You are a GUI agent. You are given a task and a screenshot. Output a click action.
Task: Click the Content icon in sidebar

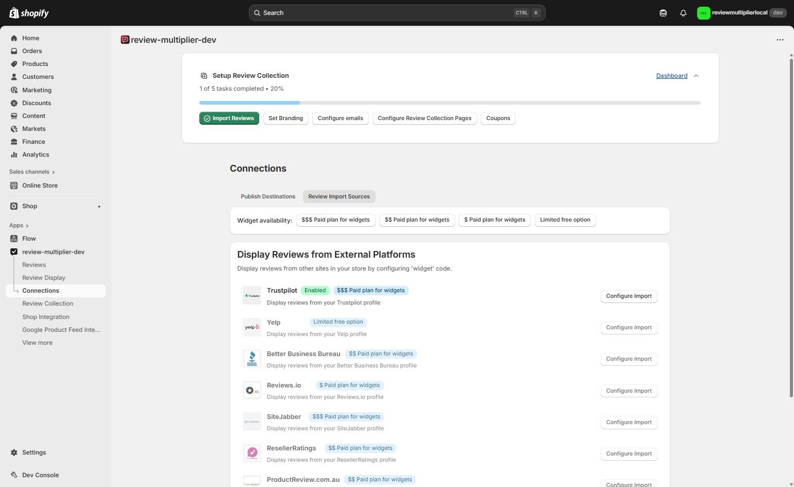[14, 116]
